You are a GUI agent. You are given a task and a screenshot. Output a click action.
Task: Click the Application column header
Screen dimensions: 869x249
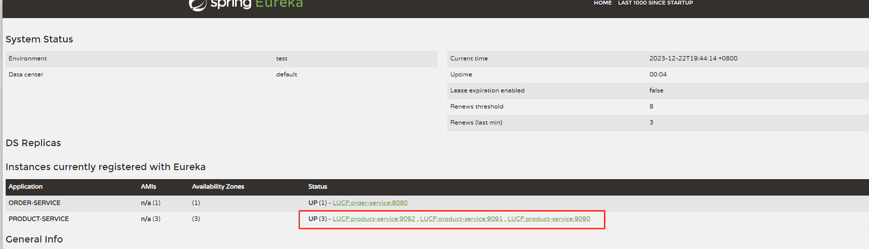25,186
